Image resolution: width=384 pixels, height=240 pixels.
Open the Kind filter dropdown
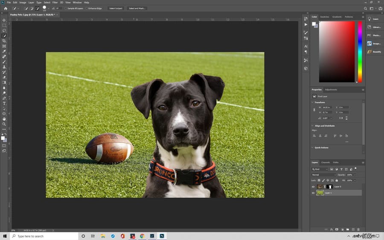pos(320,169)
